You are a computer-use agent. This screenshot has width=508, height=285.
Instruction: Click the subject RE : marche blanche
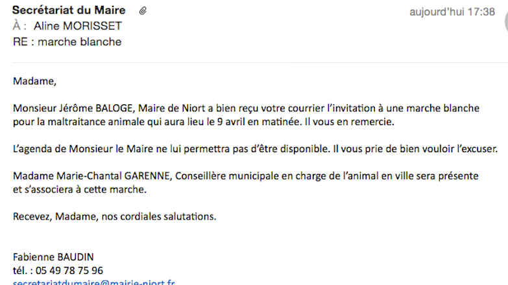[67, 41]
